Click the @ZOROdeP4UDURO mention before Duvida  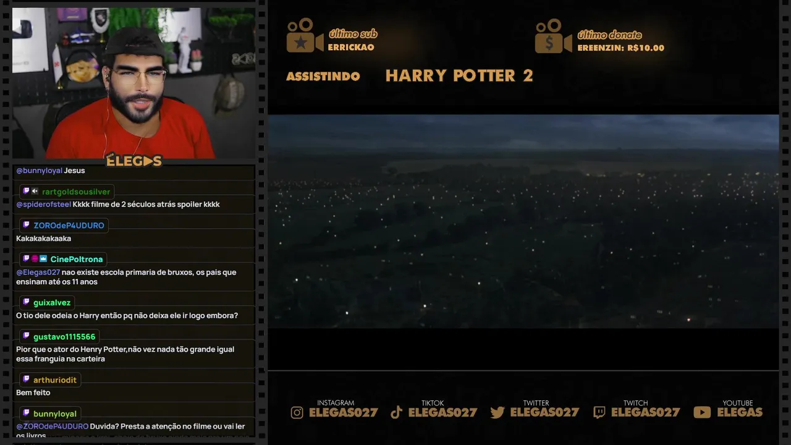pyautogui.click(x=52, y=426)
